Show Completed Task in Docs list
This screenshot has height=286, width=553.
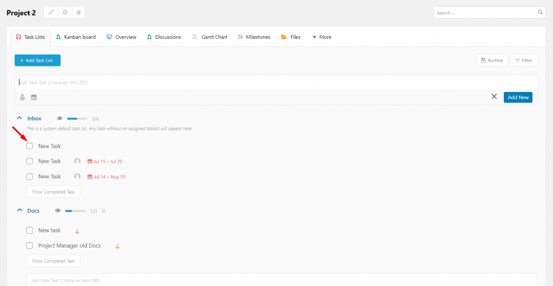(x=53, y=261)
